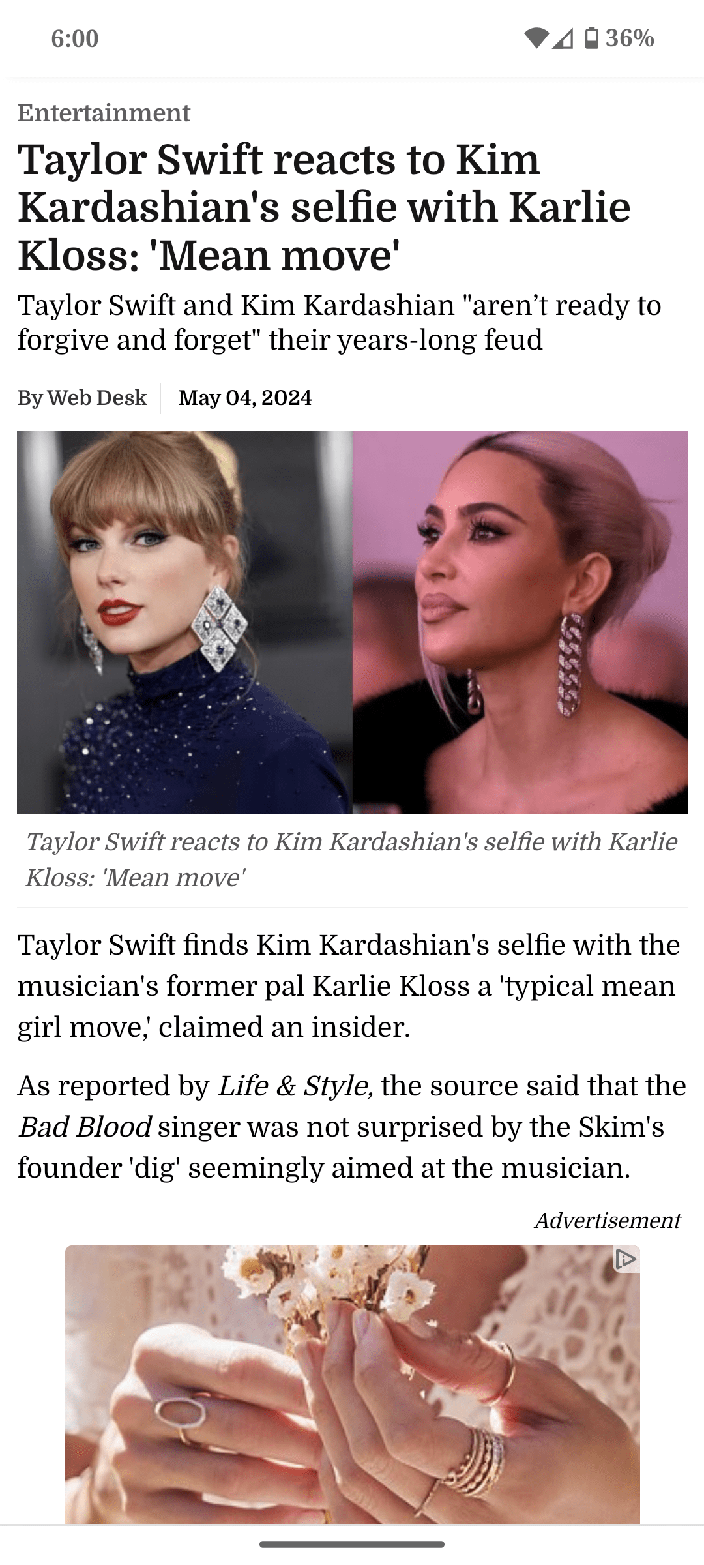Tap the 'By Web Desk' author link
Image resolution: width=704 pixels, height=1565 pixels.
click(82, 398)
